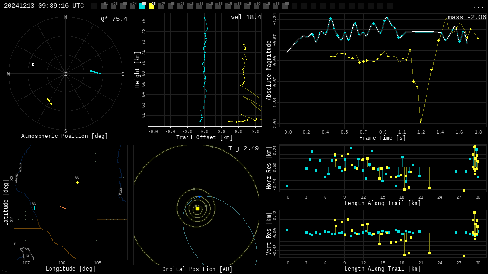Enable the gray station 01 box
This screenshot has height=274, width=488.
pyautogui.click(x=104, y=6)
